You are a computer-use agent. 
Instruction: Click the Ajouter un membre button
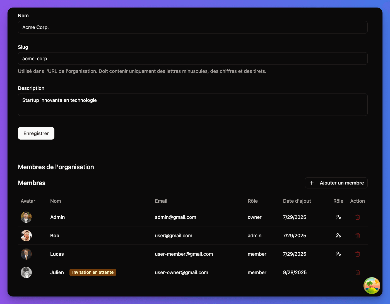click(x=336, y=183)
